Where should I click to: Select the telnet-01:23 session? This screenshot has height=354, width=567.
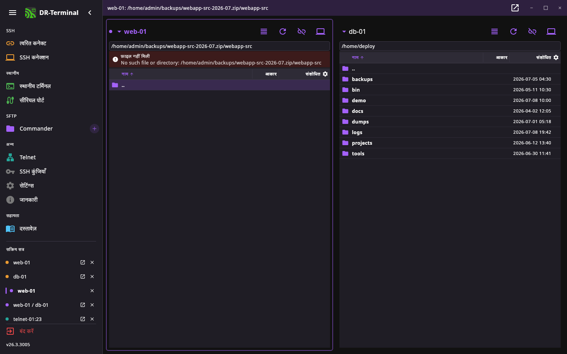coord(27,319)
